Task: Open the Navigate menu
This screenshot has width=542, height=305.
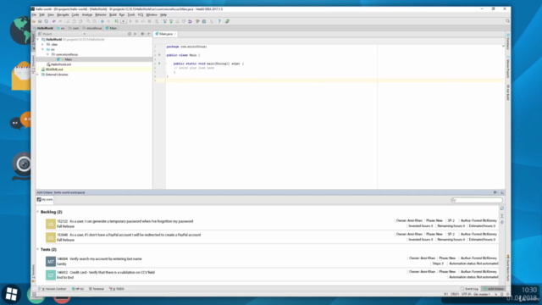Action: pos(63,15)
